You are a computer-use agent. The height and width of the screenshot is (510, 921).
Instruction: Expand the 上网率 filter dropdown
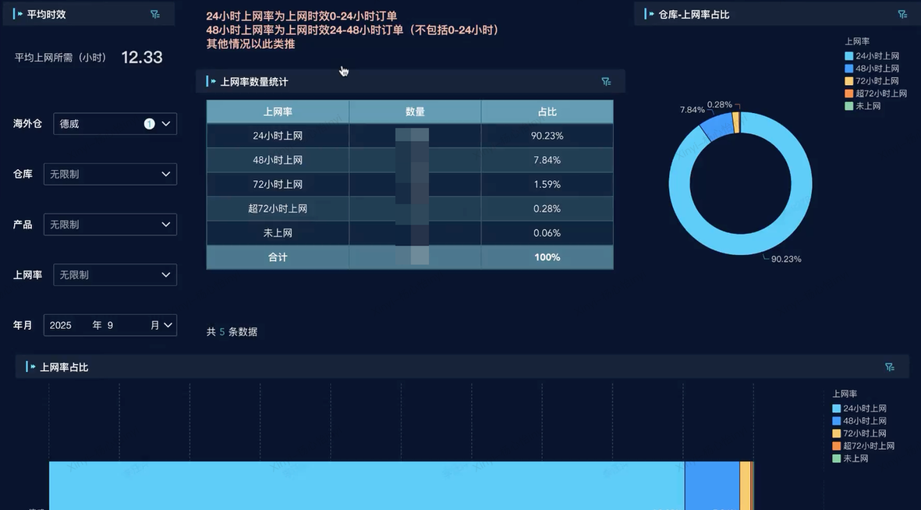(115, 275)
